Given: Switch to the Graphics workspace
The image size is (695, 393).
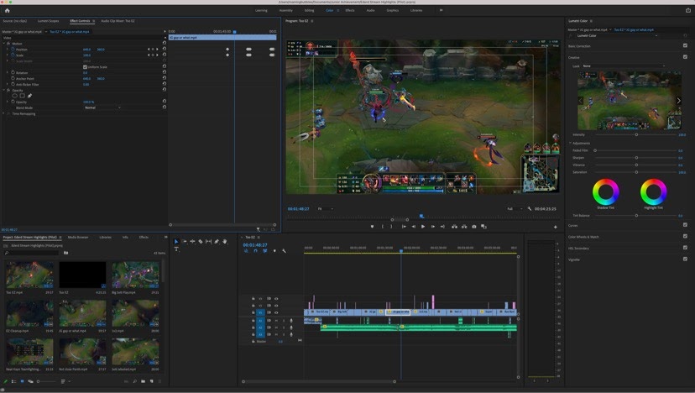Looking at the screenshot, I should (x=392, y=10).
